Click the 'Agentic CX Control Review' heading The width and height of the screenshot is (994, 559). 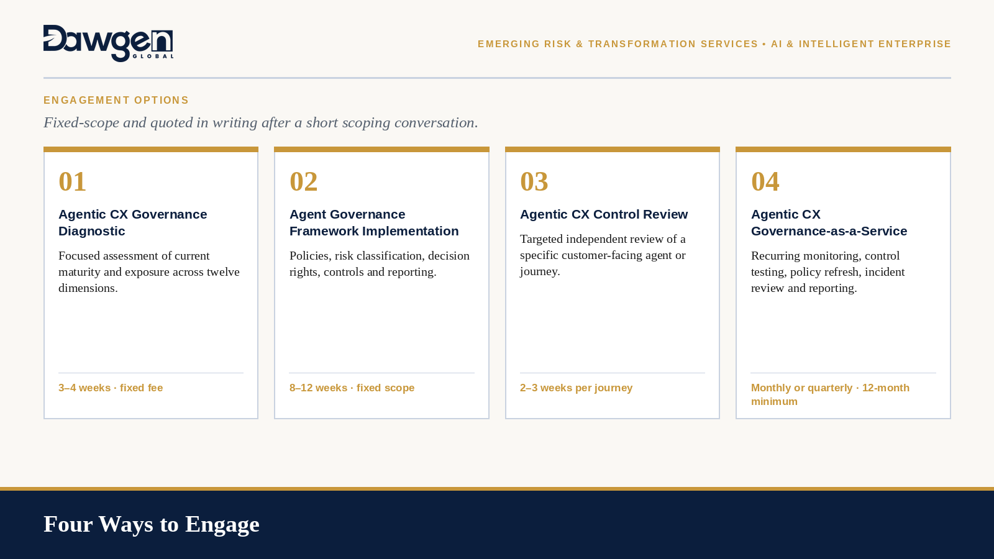[x=604, y=214]
